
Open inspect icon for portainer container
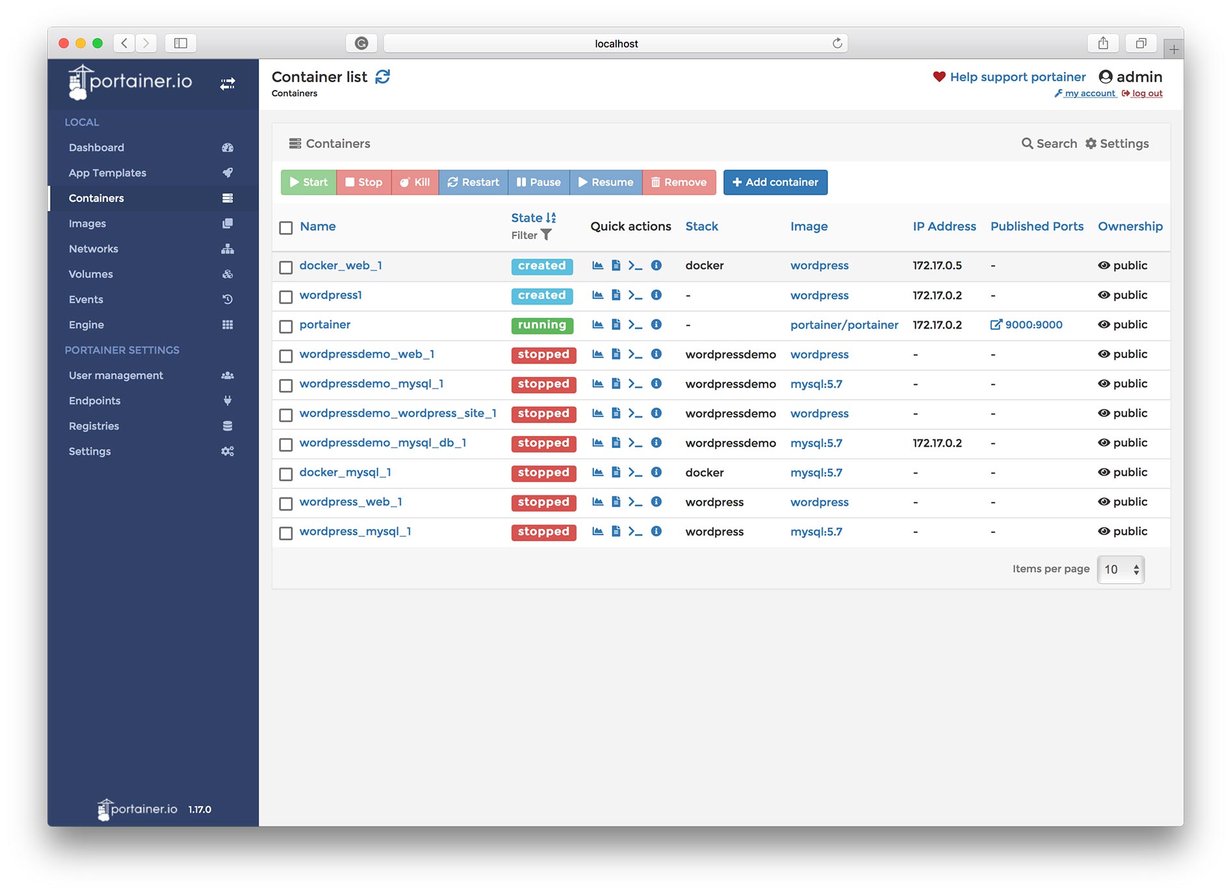(x=656, y=325)
